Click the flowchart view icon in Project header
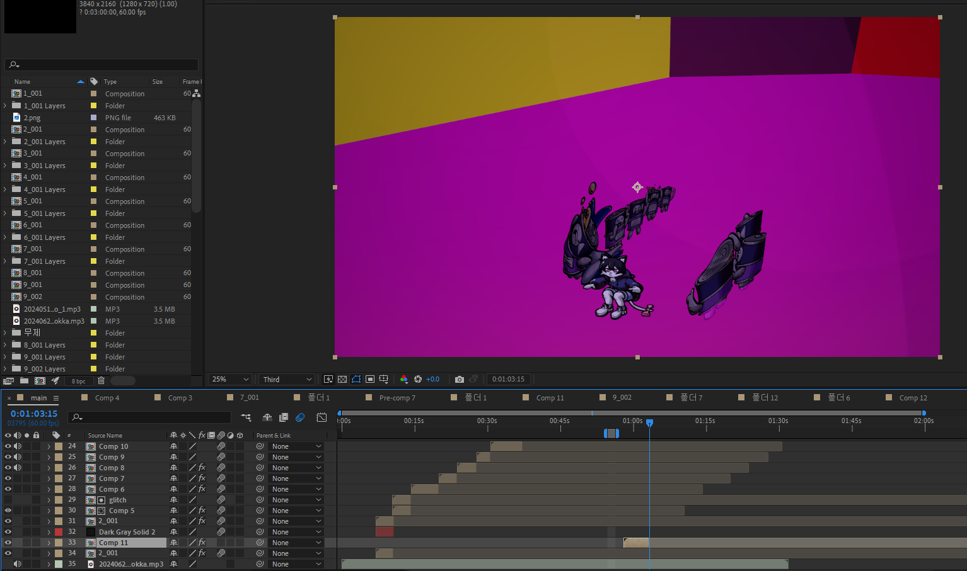This screenshot has height=571, width=967. coord(197,93)
